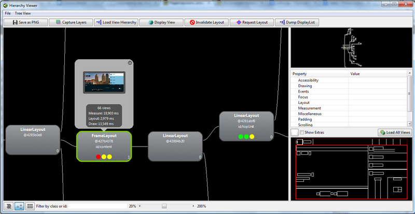This screenshot has width=415, height=214.
Task: Click the Save as PNG button
Action: click(25, 22)
